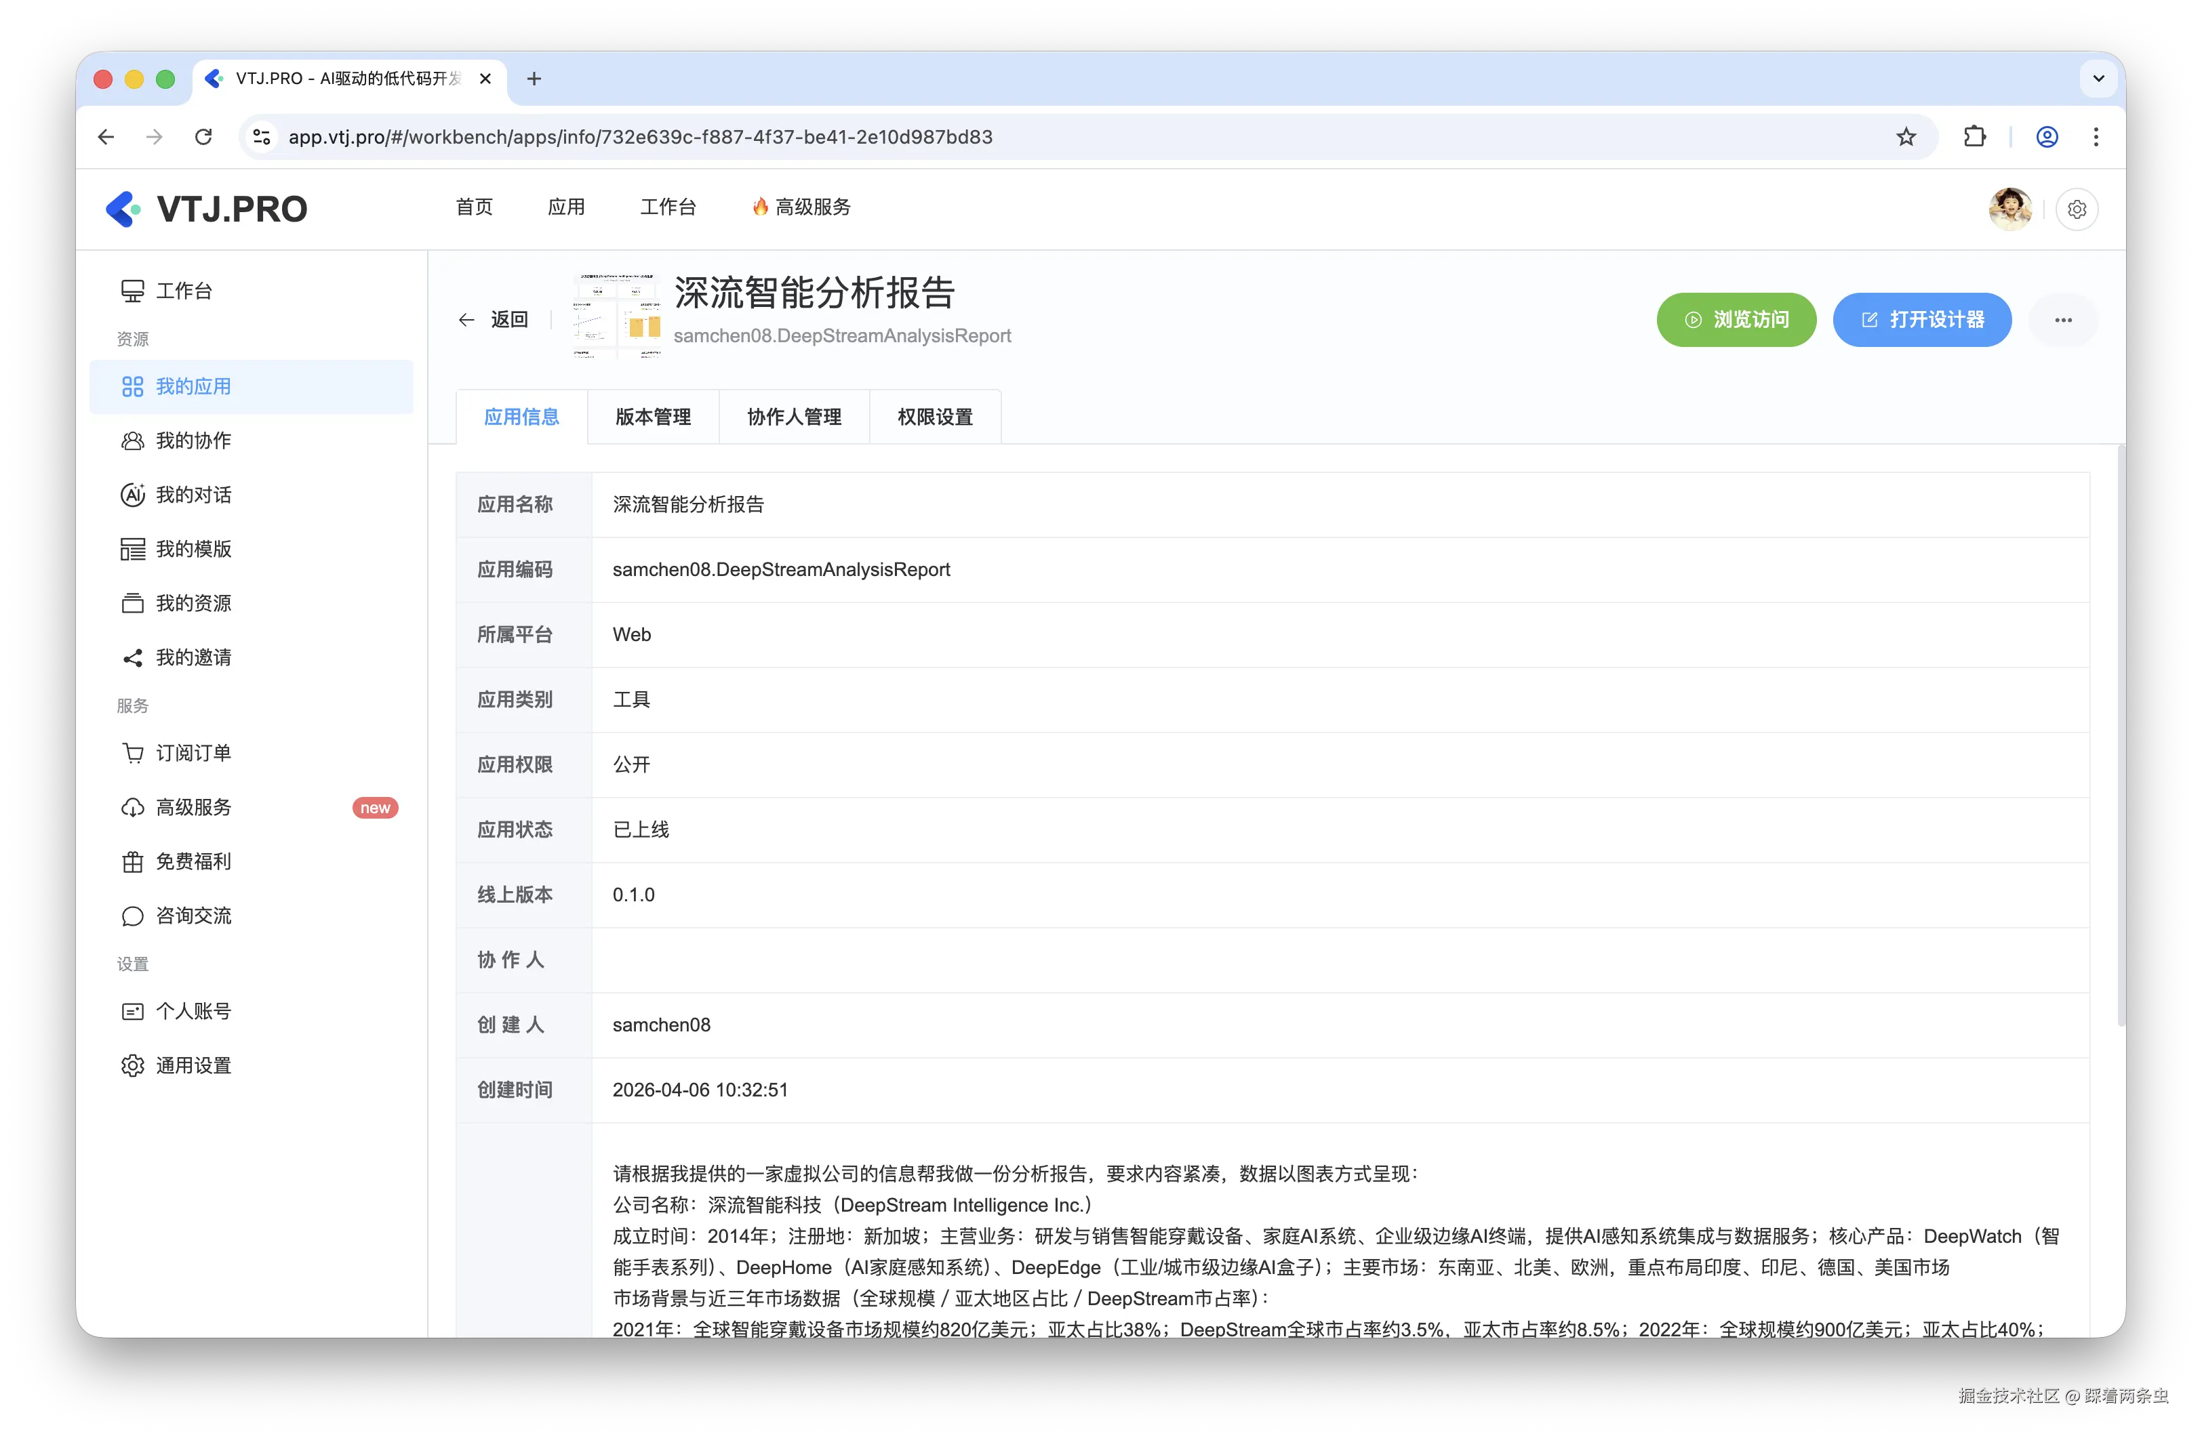Screen dimensions: 2202x1438
Task: Open 我的邀请 share section
Action: [x=193, y=657]
